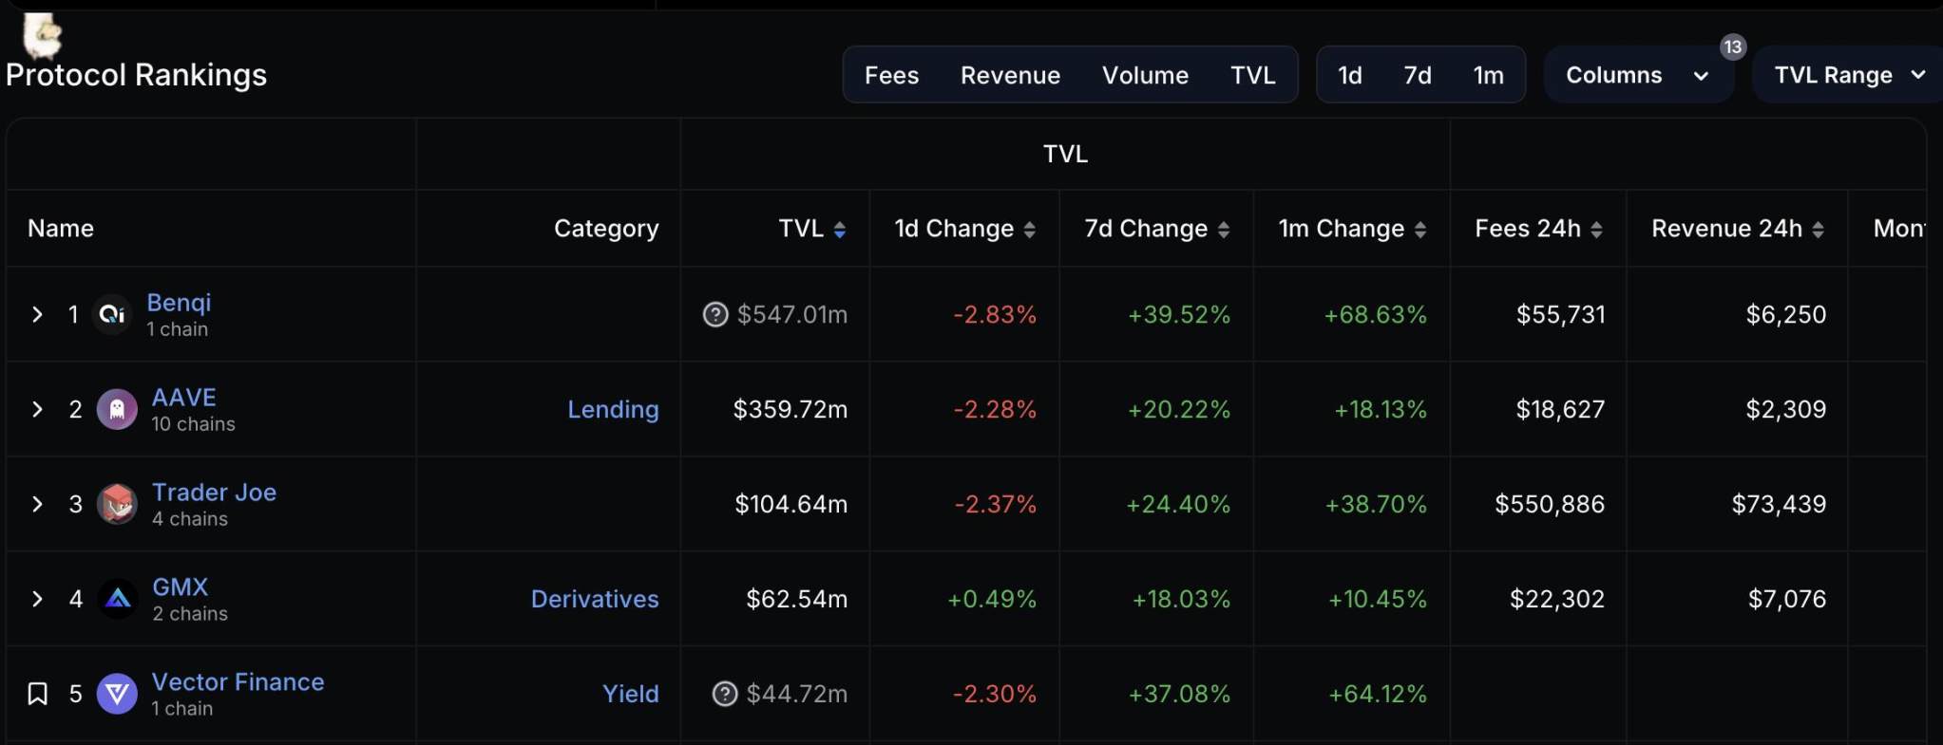
Task: Click the question mark beside Benqi TVL
Action: click(x=714, y=314)
